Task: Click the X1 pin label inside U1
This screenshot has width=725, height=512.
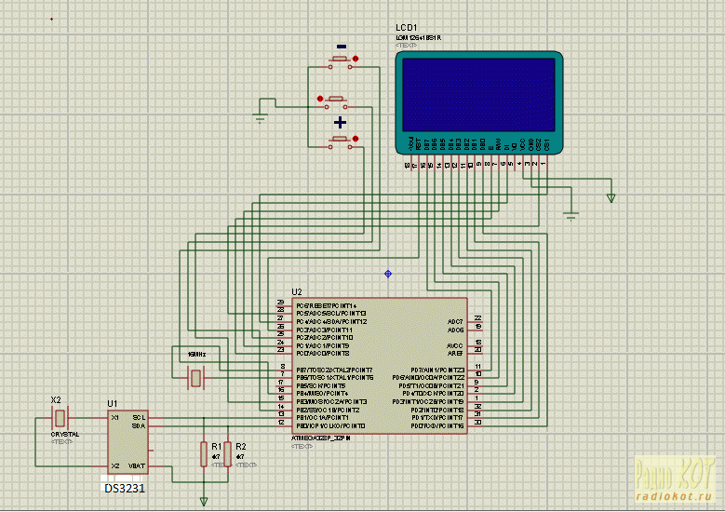Action: [114, 418]
